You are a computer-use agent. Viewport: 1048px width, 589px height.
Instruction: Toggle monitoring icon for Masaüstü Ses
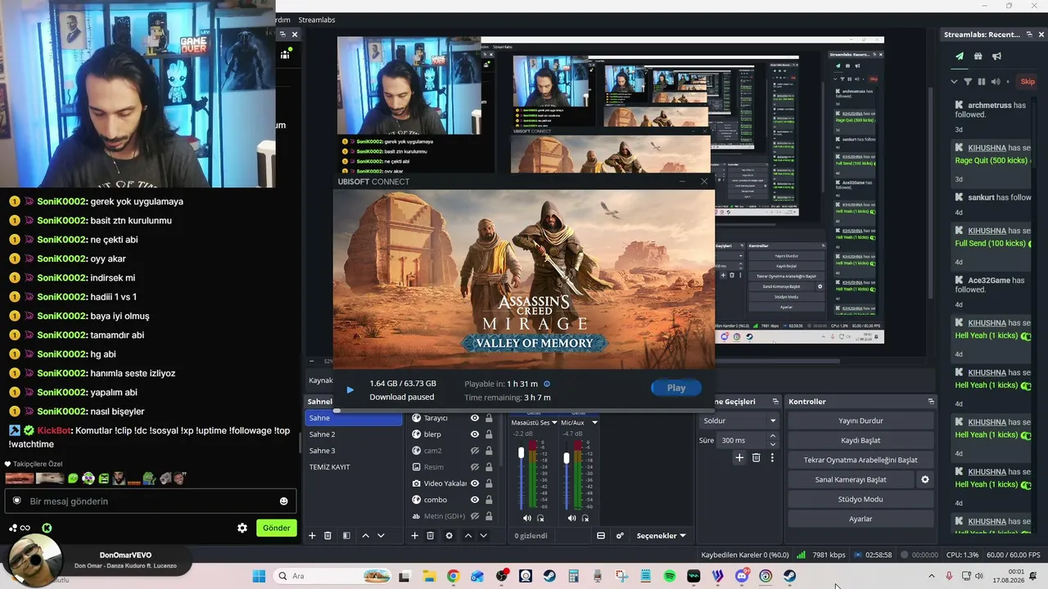[540, 518]
